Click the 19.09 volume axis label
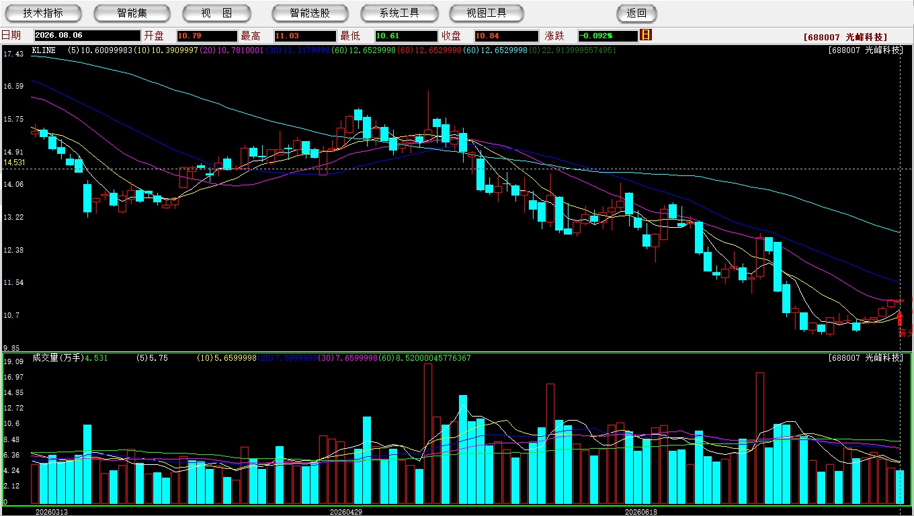This screenshot has width=914, height=516. (13, 361)
